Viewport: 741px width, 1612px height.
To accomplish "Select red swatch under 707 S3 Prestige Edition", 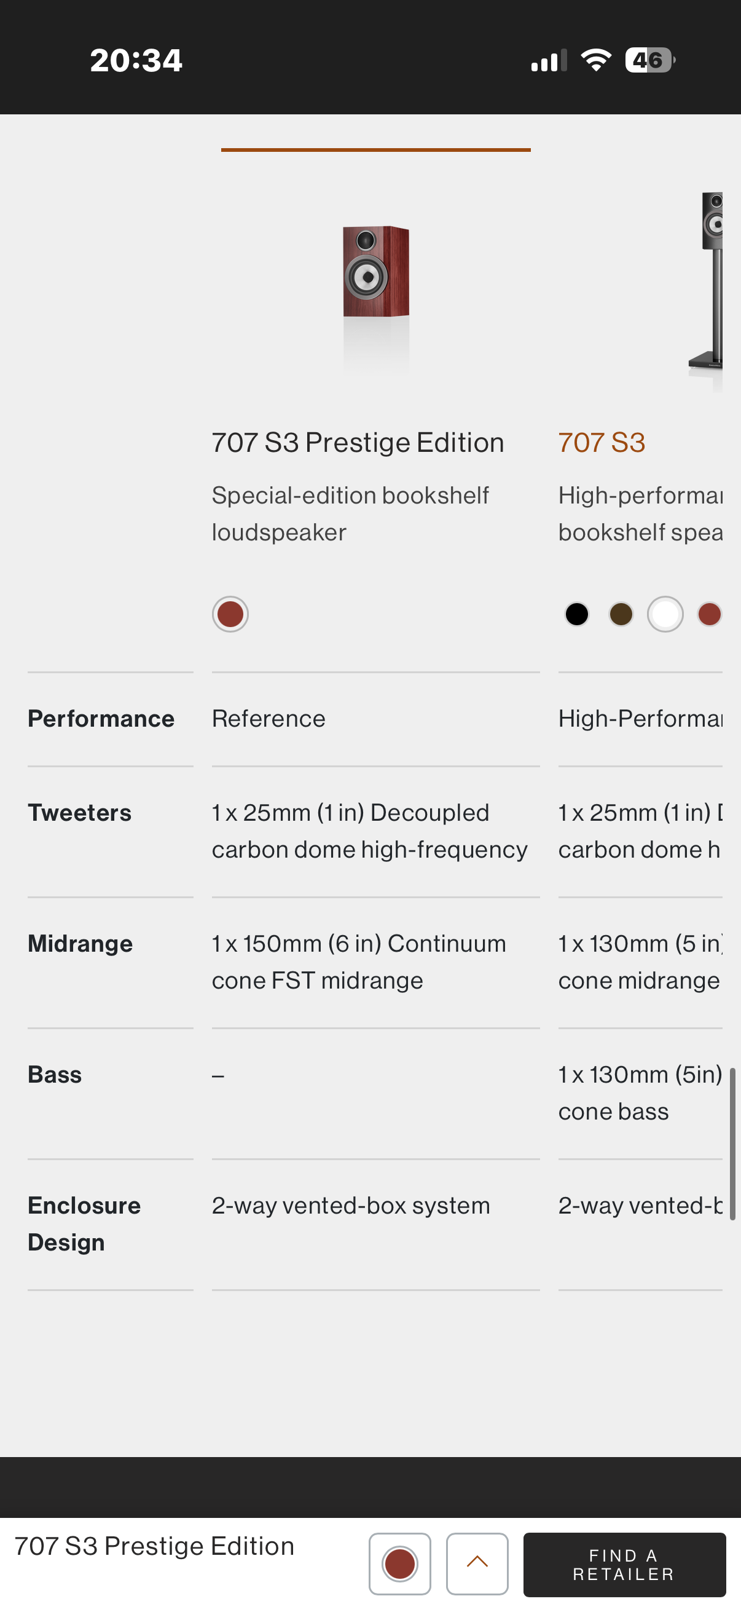I will (x=230, y=614).
